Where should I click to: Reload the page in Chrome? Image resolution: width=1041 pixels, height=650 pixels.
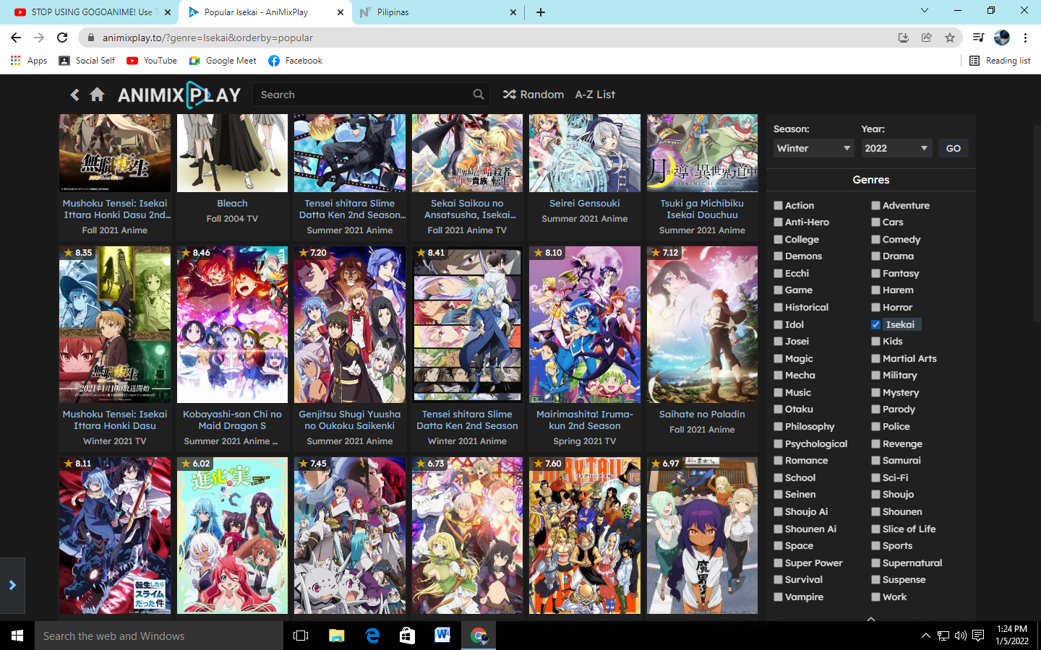(62, 38)
